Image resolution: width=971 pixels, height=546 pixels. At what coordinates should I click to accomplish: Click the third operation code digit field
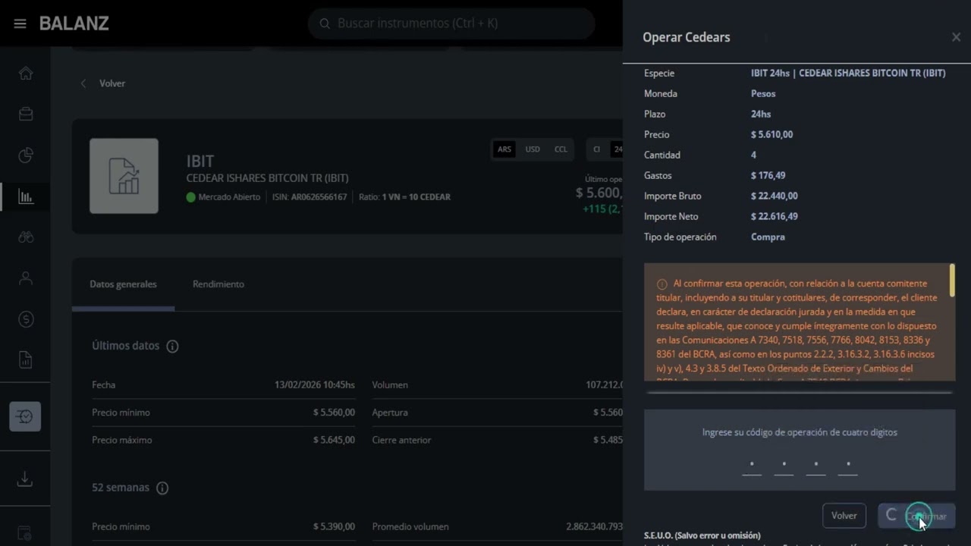815,464
